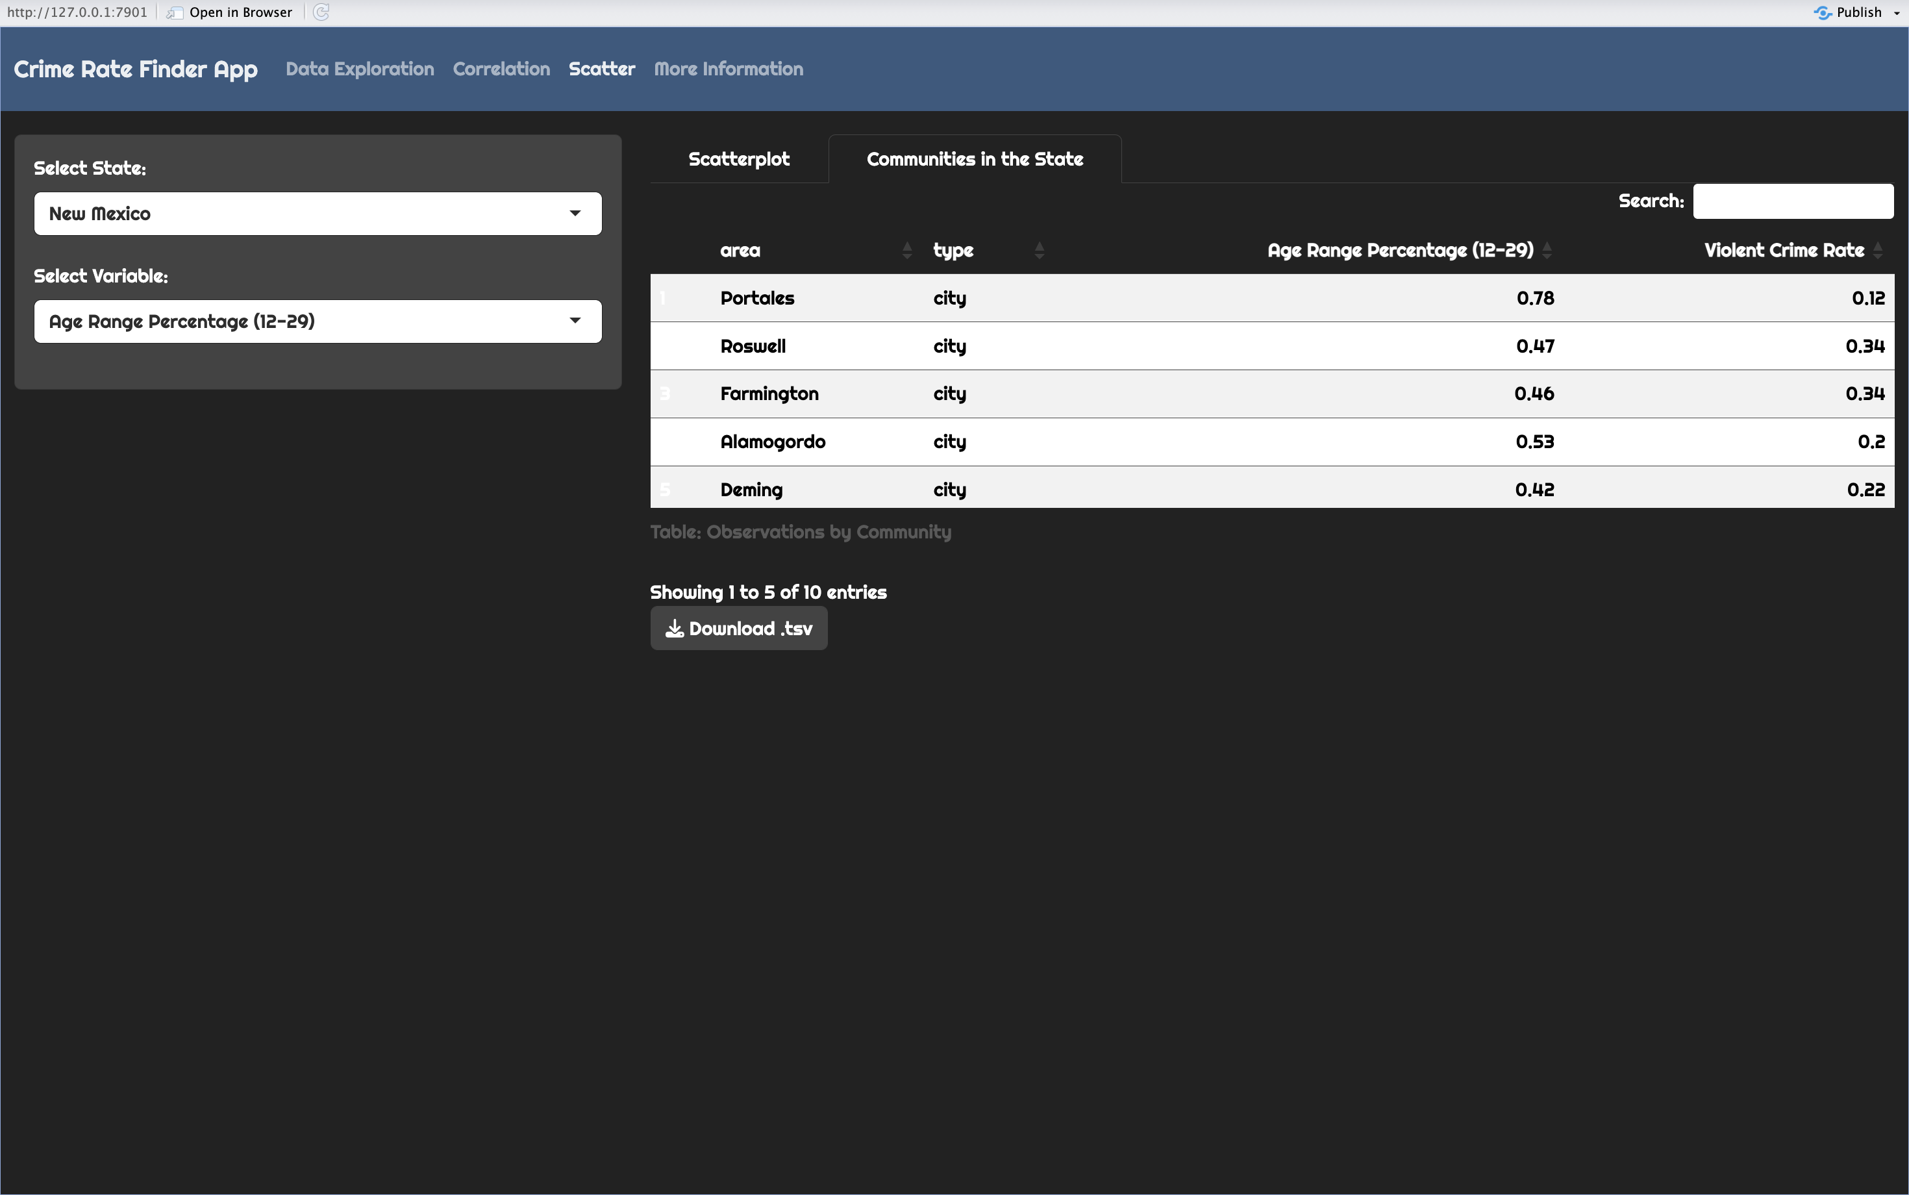Viewport: 1909px width, 1195px height.
Task: Click the Publish button
Action: pos(1858,12)
